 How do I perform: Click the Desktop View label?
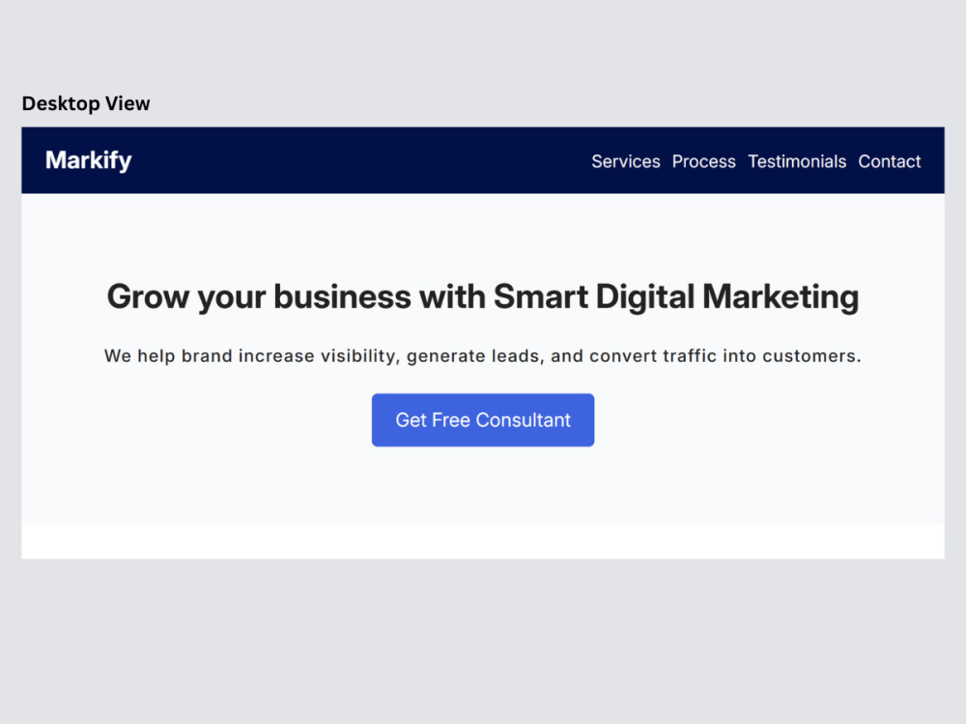pos(86,103)
